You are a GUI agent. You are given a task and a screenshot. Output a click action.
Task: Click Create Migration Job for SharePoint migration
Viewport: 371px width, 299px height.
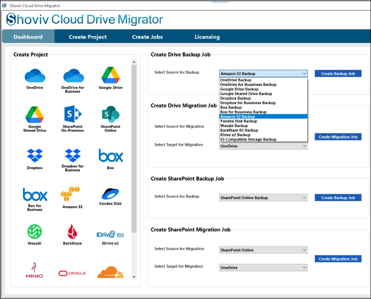(x=338, y=259)
